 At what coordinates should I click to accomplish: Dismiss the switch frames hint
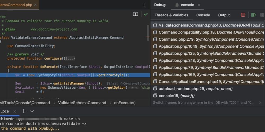[260, 102]
